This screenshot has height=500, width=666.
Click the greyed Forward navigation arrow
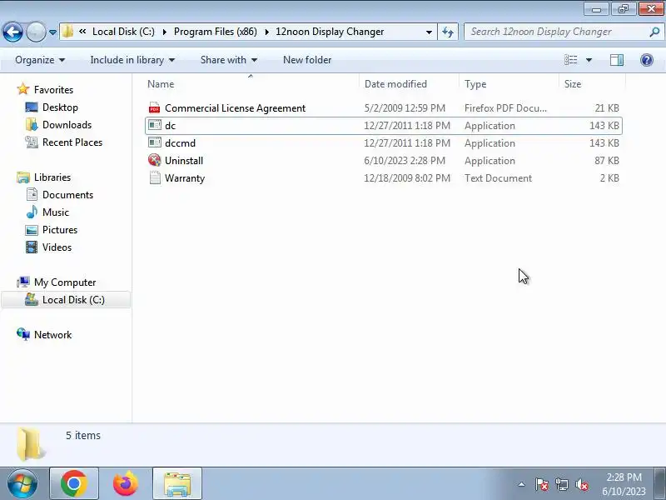(x=36, y=32)
